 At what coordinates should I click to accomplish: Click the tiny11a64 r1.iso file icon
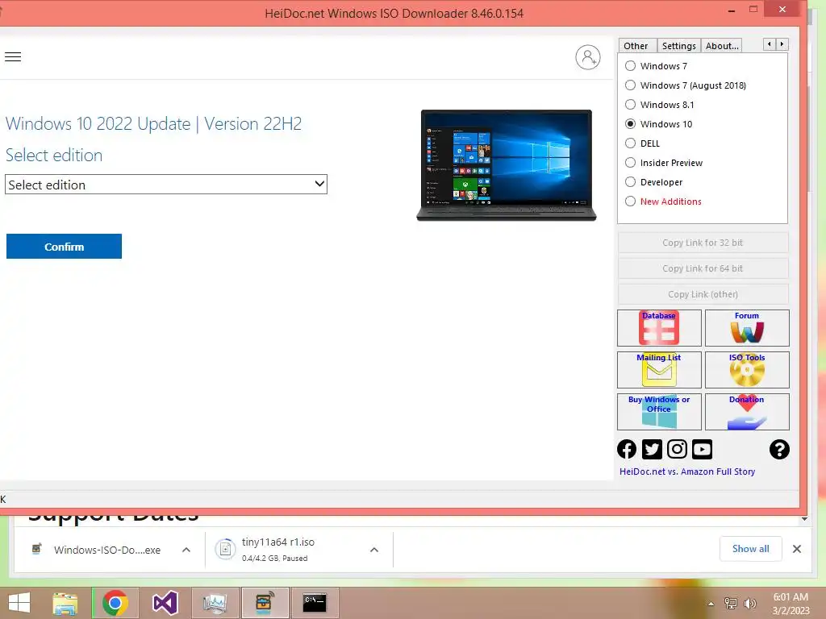click(226, 550)
